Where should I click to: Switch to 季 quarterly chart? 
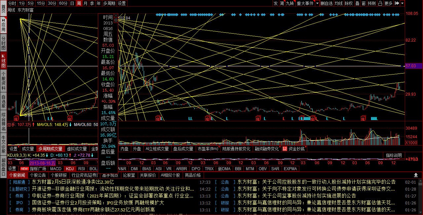(92, 3)
